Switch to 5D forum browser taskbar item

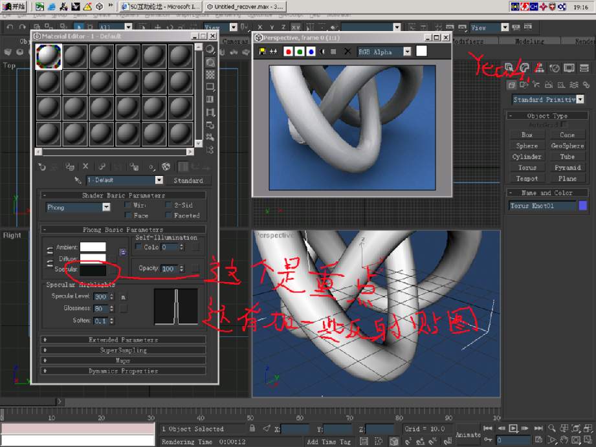click(162, 6)
